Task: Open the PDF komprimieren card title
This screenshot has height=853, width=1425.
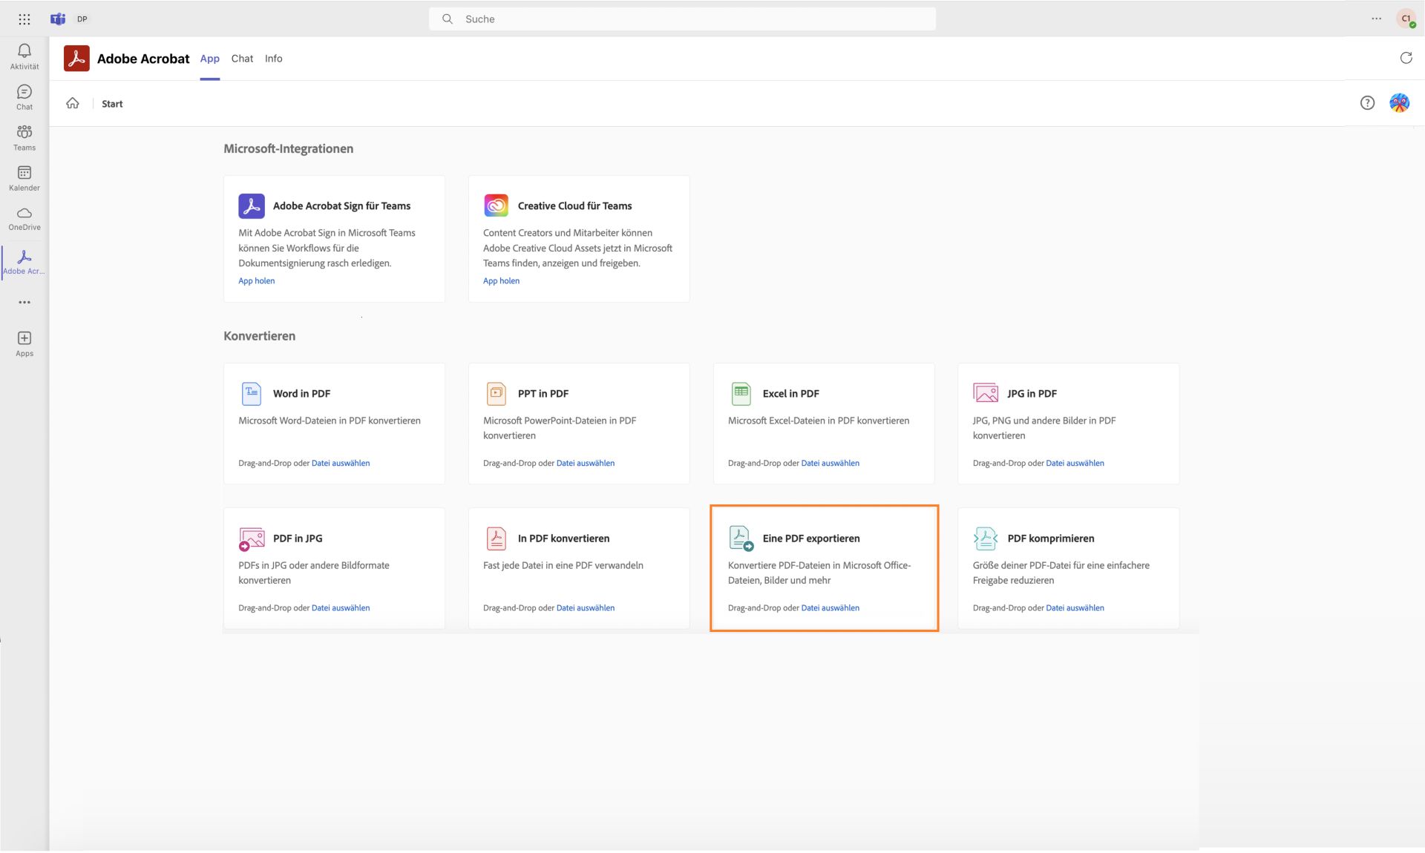Action: click(x=1051, y=539)
